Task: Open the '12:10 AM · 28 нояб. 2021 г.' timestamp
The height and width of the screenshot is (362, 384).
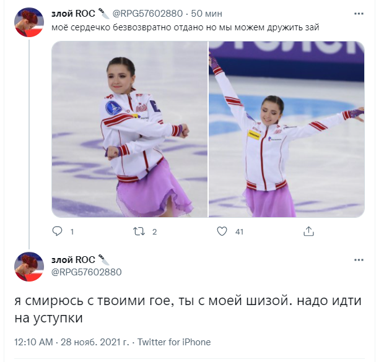Action: pyautogui.click(x=71, y=342)
